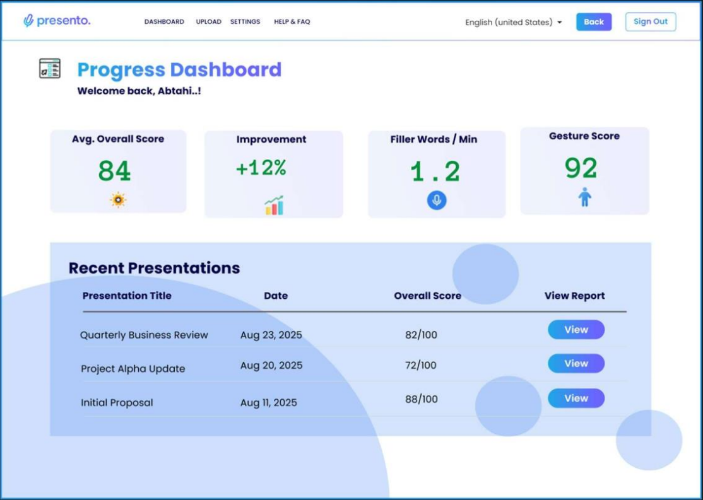The image size is (703, 500).
Task: Click the dashboard icon beside Progress Dashboard
Action: tap(50, 68)
